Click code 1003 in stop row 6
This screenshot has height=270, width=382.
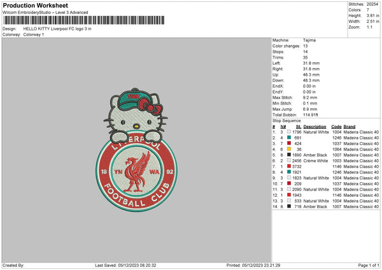pyautogui.click(x=337, y=161)
